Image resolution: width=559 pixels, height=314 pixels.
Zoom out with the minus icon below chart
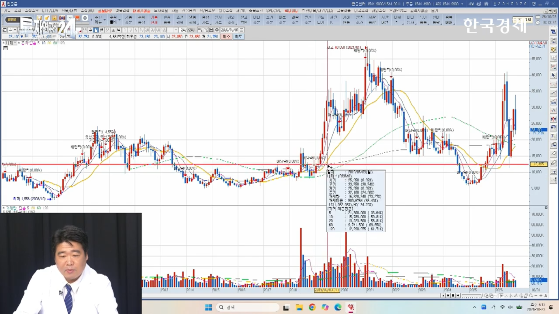[x=536, y=295]
